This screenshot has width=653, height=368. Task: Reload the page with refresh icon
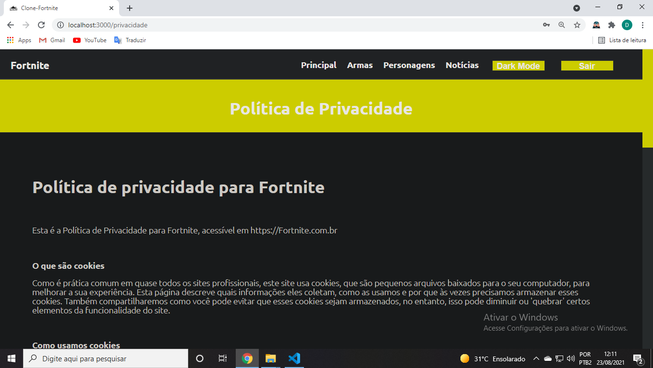pos(41,25)
